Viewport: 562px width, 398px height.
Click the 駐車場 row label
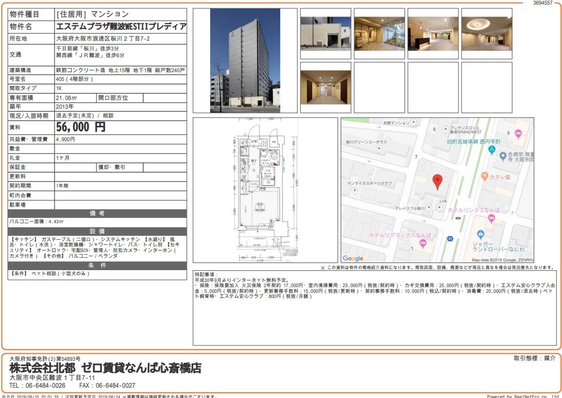pyautogui.click(x=18, y=205)
